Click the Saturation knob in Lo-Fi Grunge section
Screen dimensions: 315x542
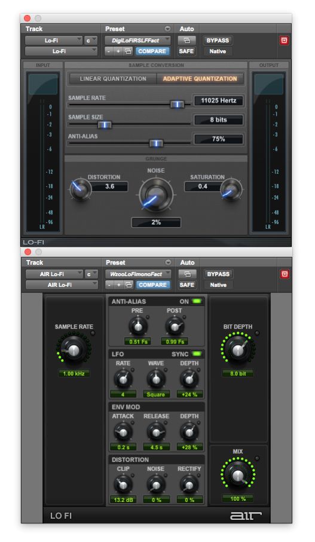point(231,189)
